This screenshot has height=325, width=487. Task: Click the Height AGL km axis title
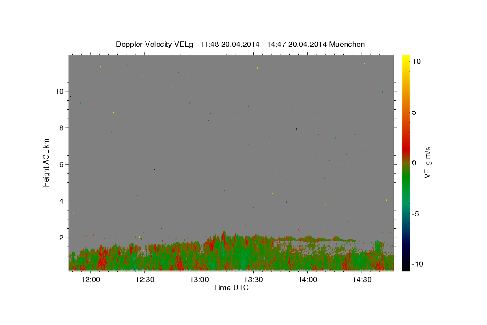click(46, 162)
